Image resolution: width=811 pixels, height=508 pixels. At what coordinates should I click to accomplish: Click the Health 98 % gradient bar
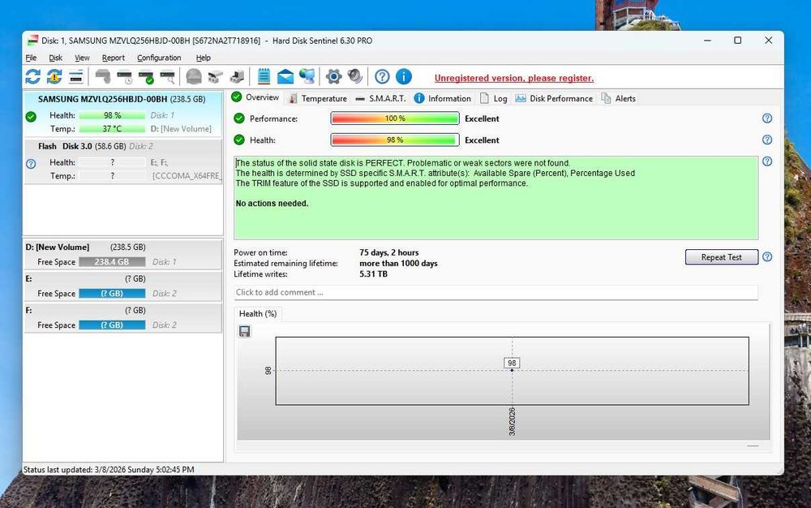[x=395, y=140]
